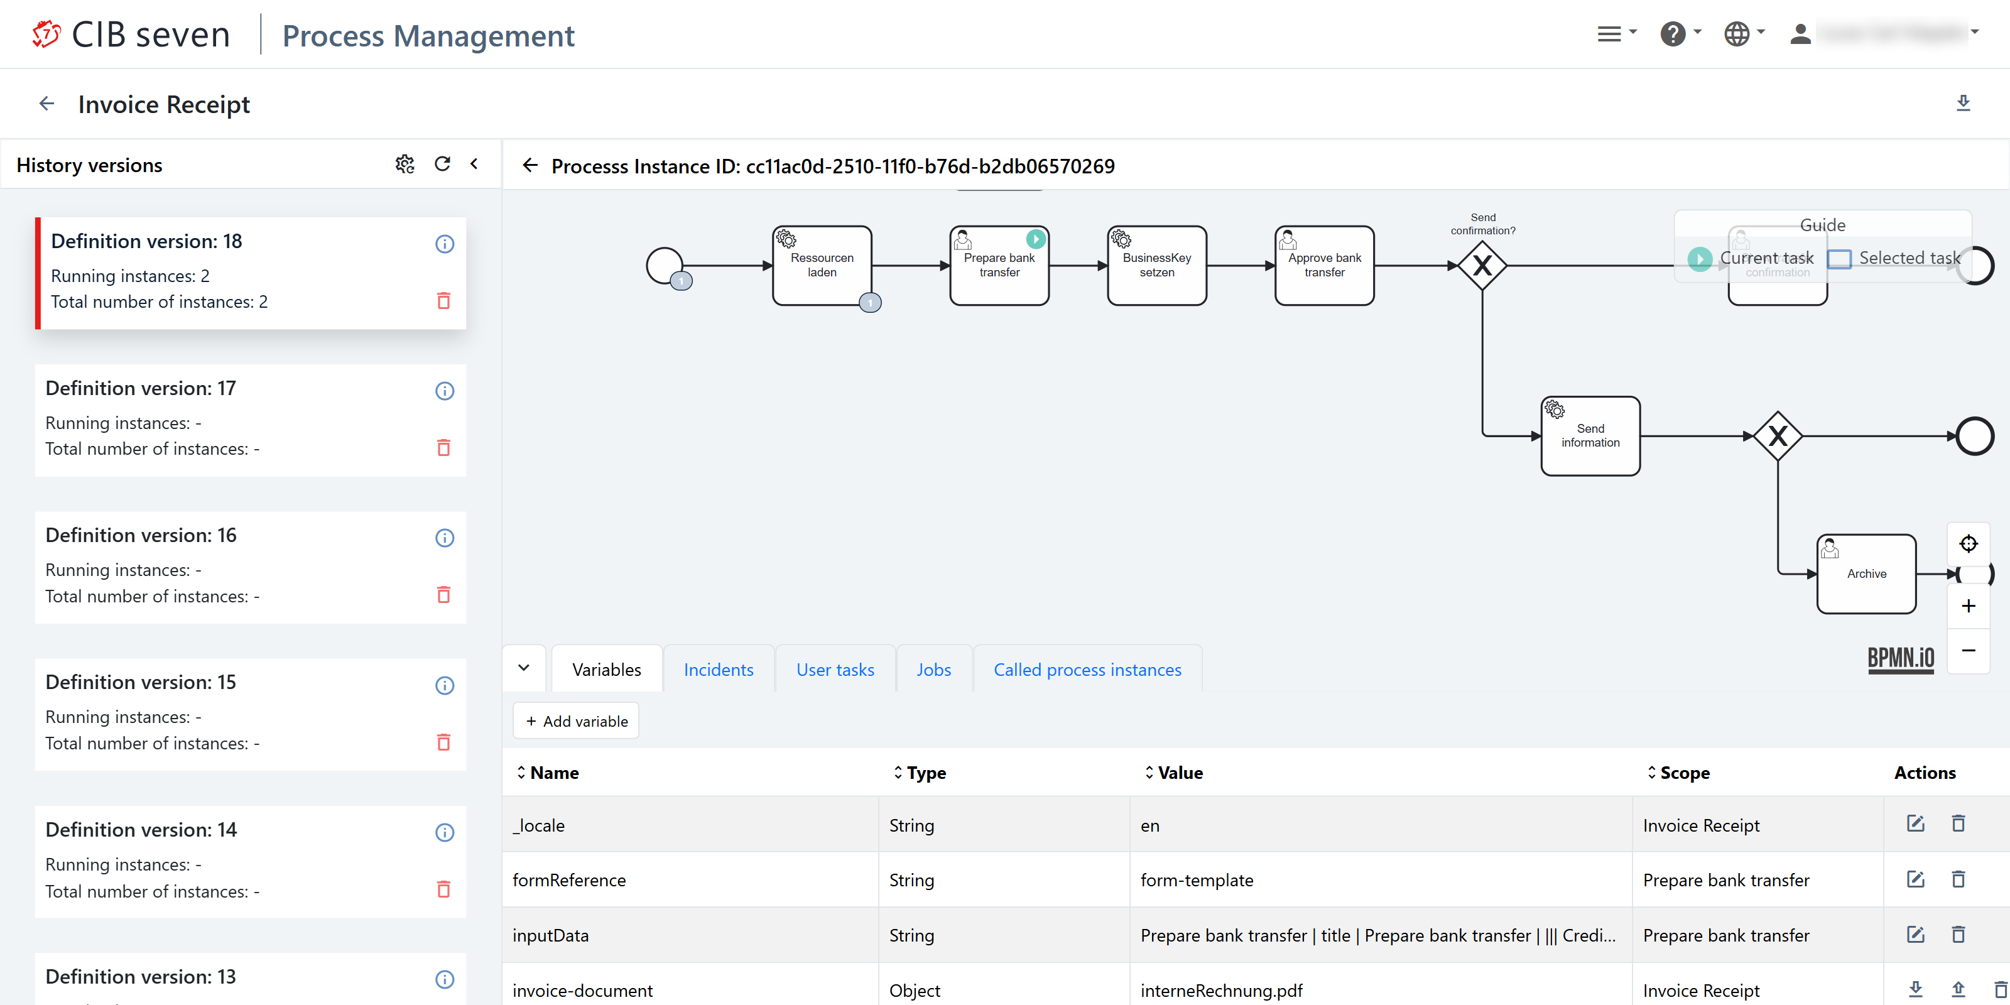This screenshot has height=1005, width=2010.
Task: Open the BPMN.iO logo link
Action: coord(1901,660)
